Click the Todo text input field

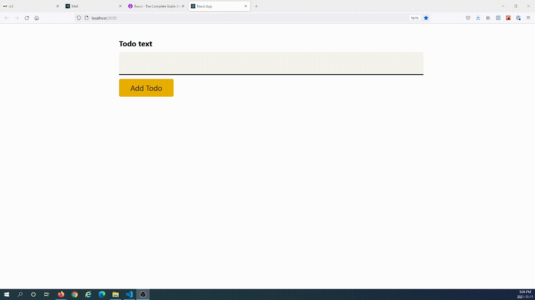tap(271, 63)
